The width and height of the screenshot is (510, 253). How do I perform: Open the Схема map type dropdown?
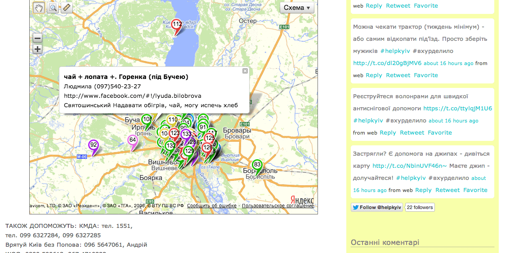pyautogui.click(x=297, y=8)
